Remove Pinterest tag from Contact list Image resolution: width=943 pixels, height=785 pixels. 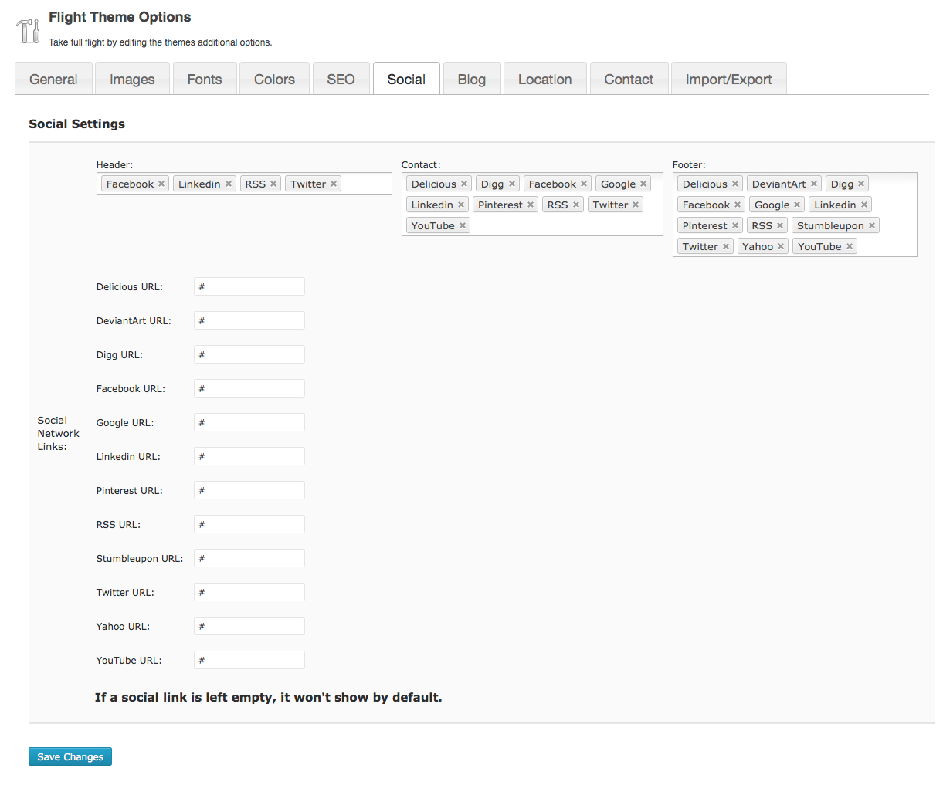coord(531,205)
